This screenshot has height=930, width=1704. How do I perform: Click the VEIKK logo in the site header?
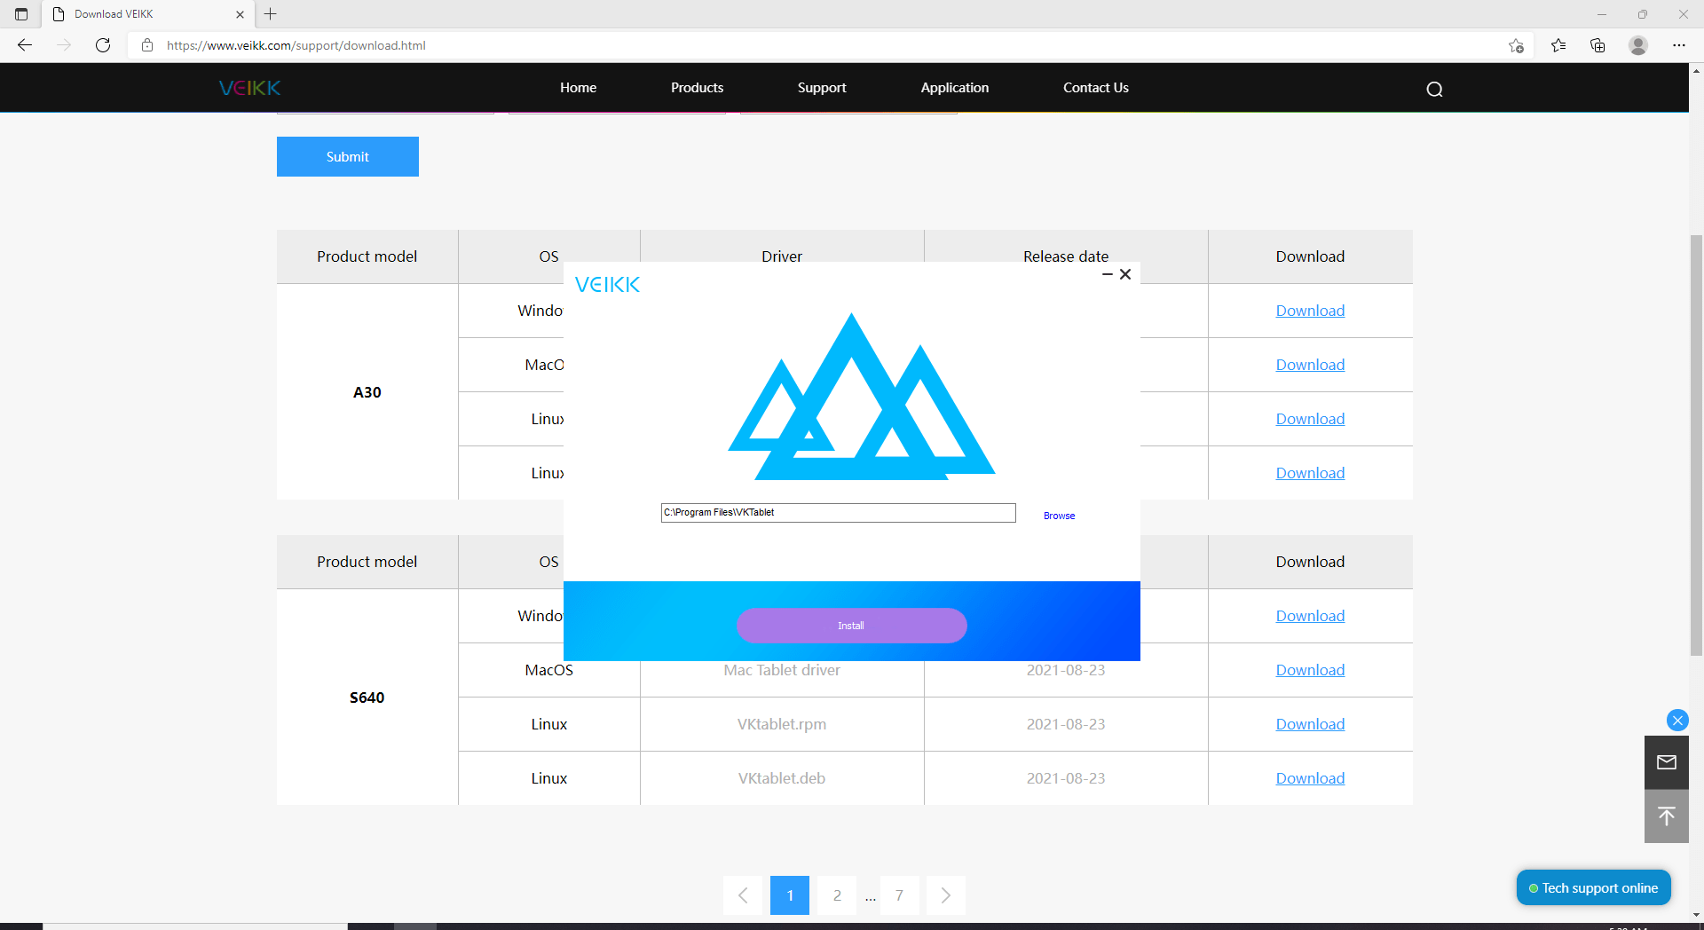tap(249, 88)
